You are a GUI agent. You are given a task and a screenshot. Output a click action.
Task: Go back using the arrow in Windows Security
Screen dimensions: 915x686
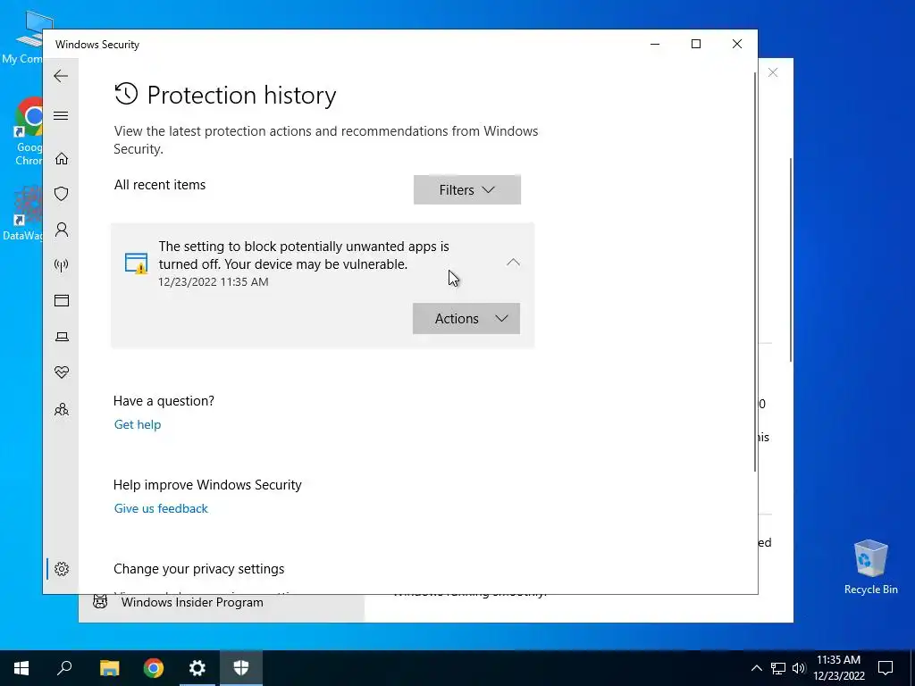61,76
